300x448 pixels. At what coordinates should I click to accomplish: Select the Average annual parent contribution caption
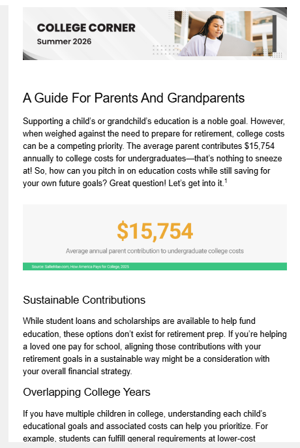(155, 251)
